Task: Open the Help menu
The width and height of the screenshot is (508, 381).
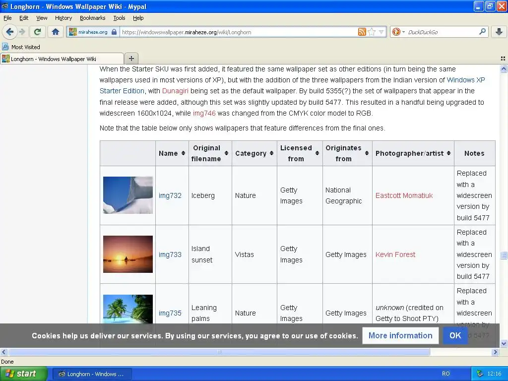Action: click(x=138, y=18)
